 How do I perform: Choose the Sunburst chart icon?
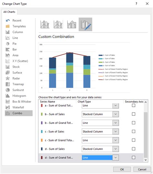pos(8,90)
